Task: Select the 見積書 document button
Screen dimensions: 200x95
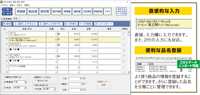Action: point(21,12)
